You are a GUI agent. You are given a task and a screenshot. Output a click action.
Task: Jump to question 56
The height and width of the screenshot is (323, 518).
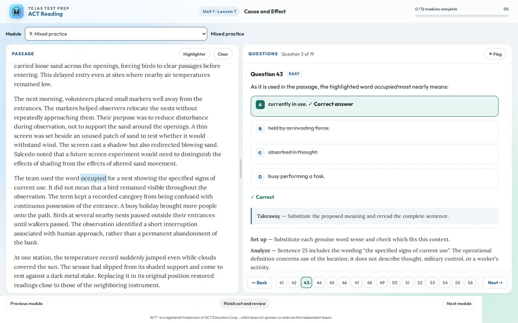470,283
